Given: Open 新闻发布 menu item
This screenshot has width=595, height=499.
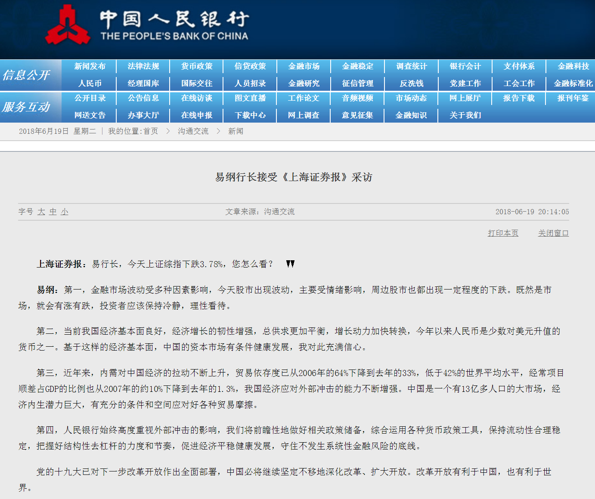Looking at the screenshot, I should (90, 66).
